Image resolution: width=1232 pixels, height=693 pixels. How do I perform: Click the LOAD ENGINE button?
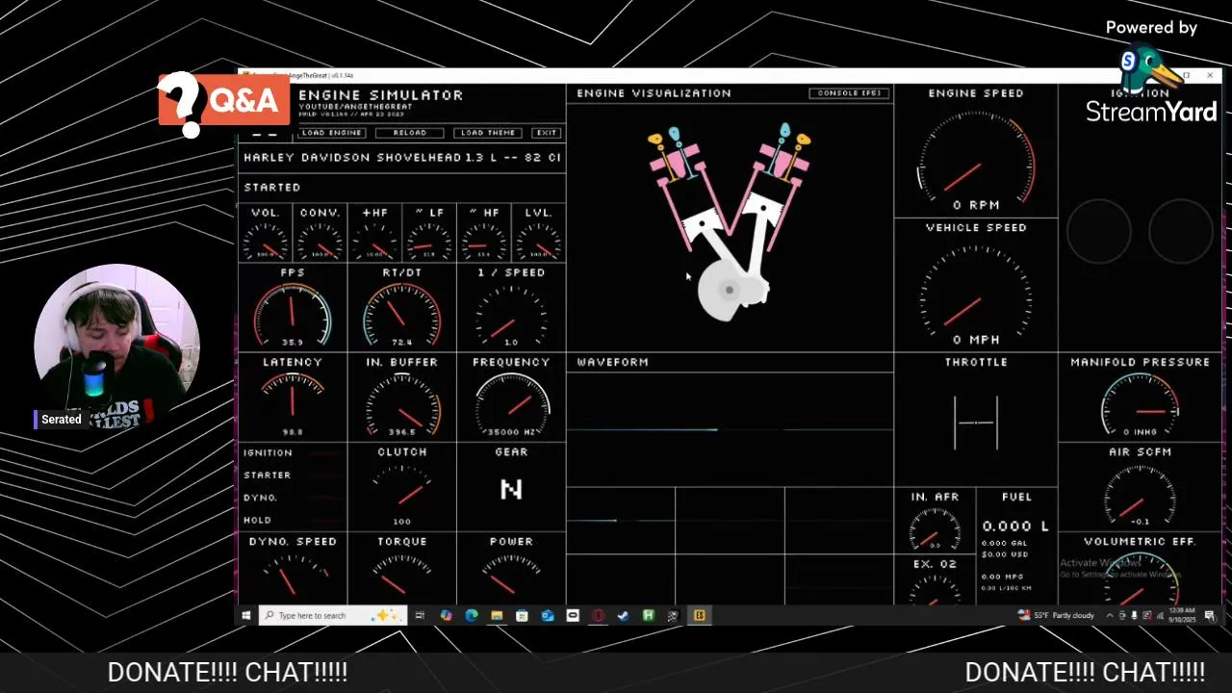[x=331, y=133]
